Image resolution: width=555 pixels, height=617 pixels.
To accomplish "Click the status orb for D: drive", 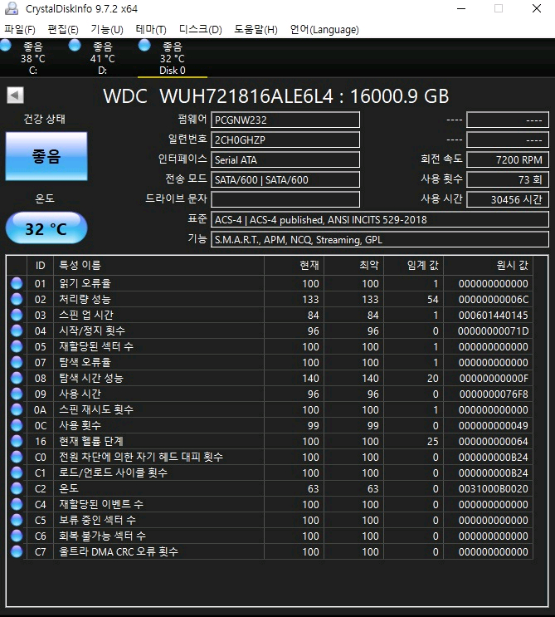I will coord(75,46).
